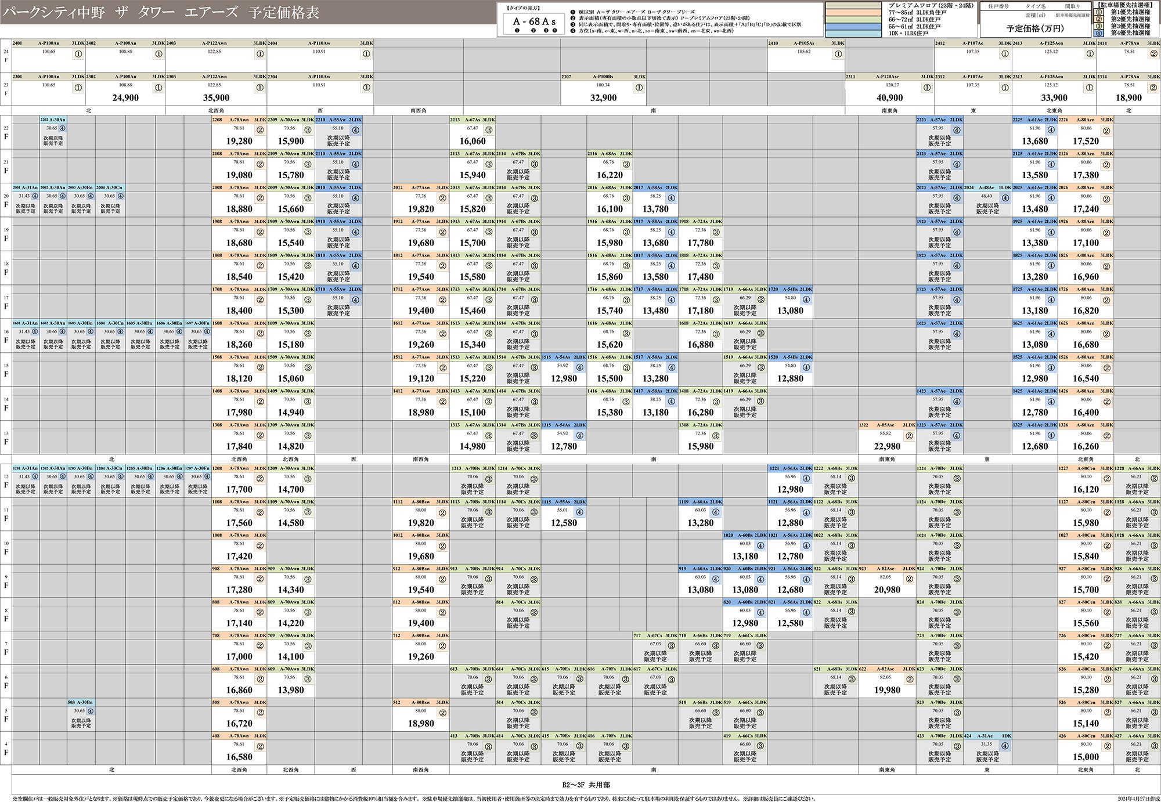
Task: Click the circled 3 icon in unit 2209
Action: (308, 131)
